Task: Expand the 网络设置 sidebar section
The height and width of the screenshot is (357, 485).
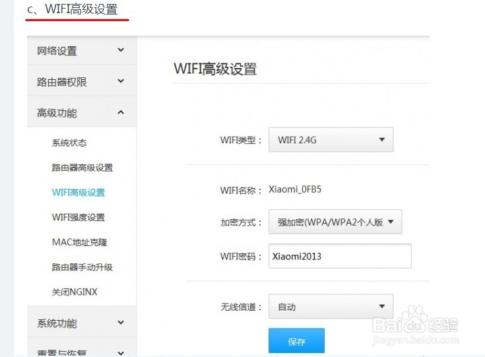Action: [82, 50]
